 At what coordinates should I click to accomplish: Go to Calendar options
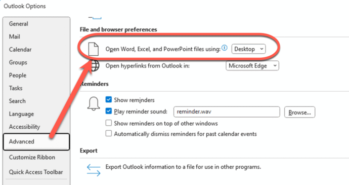click(x=20, y=50)
